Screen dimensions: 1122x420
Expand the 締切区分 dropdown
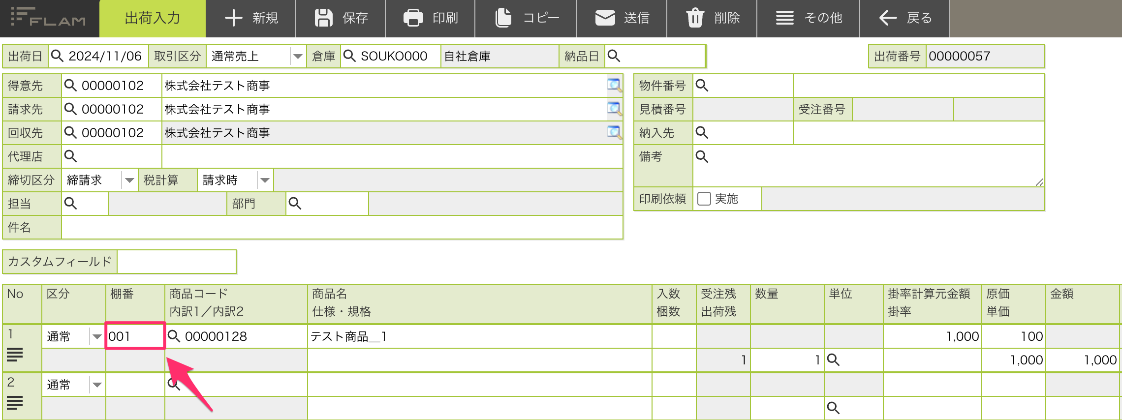coord(129,180)
